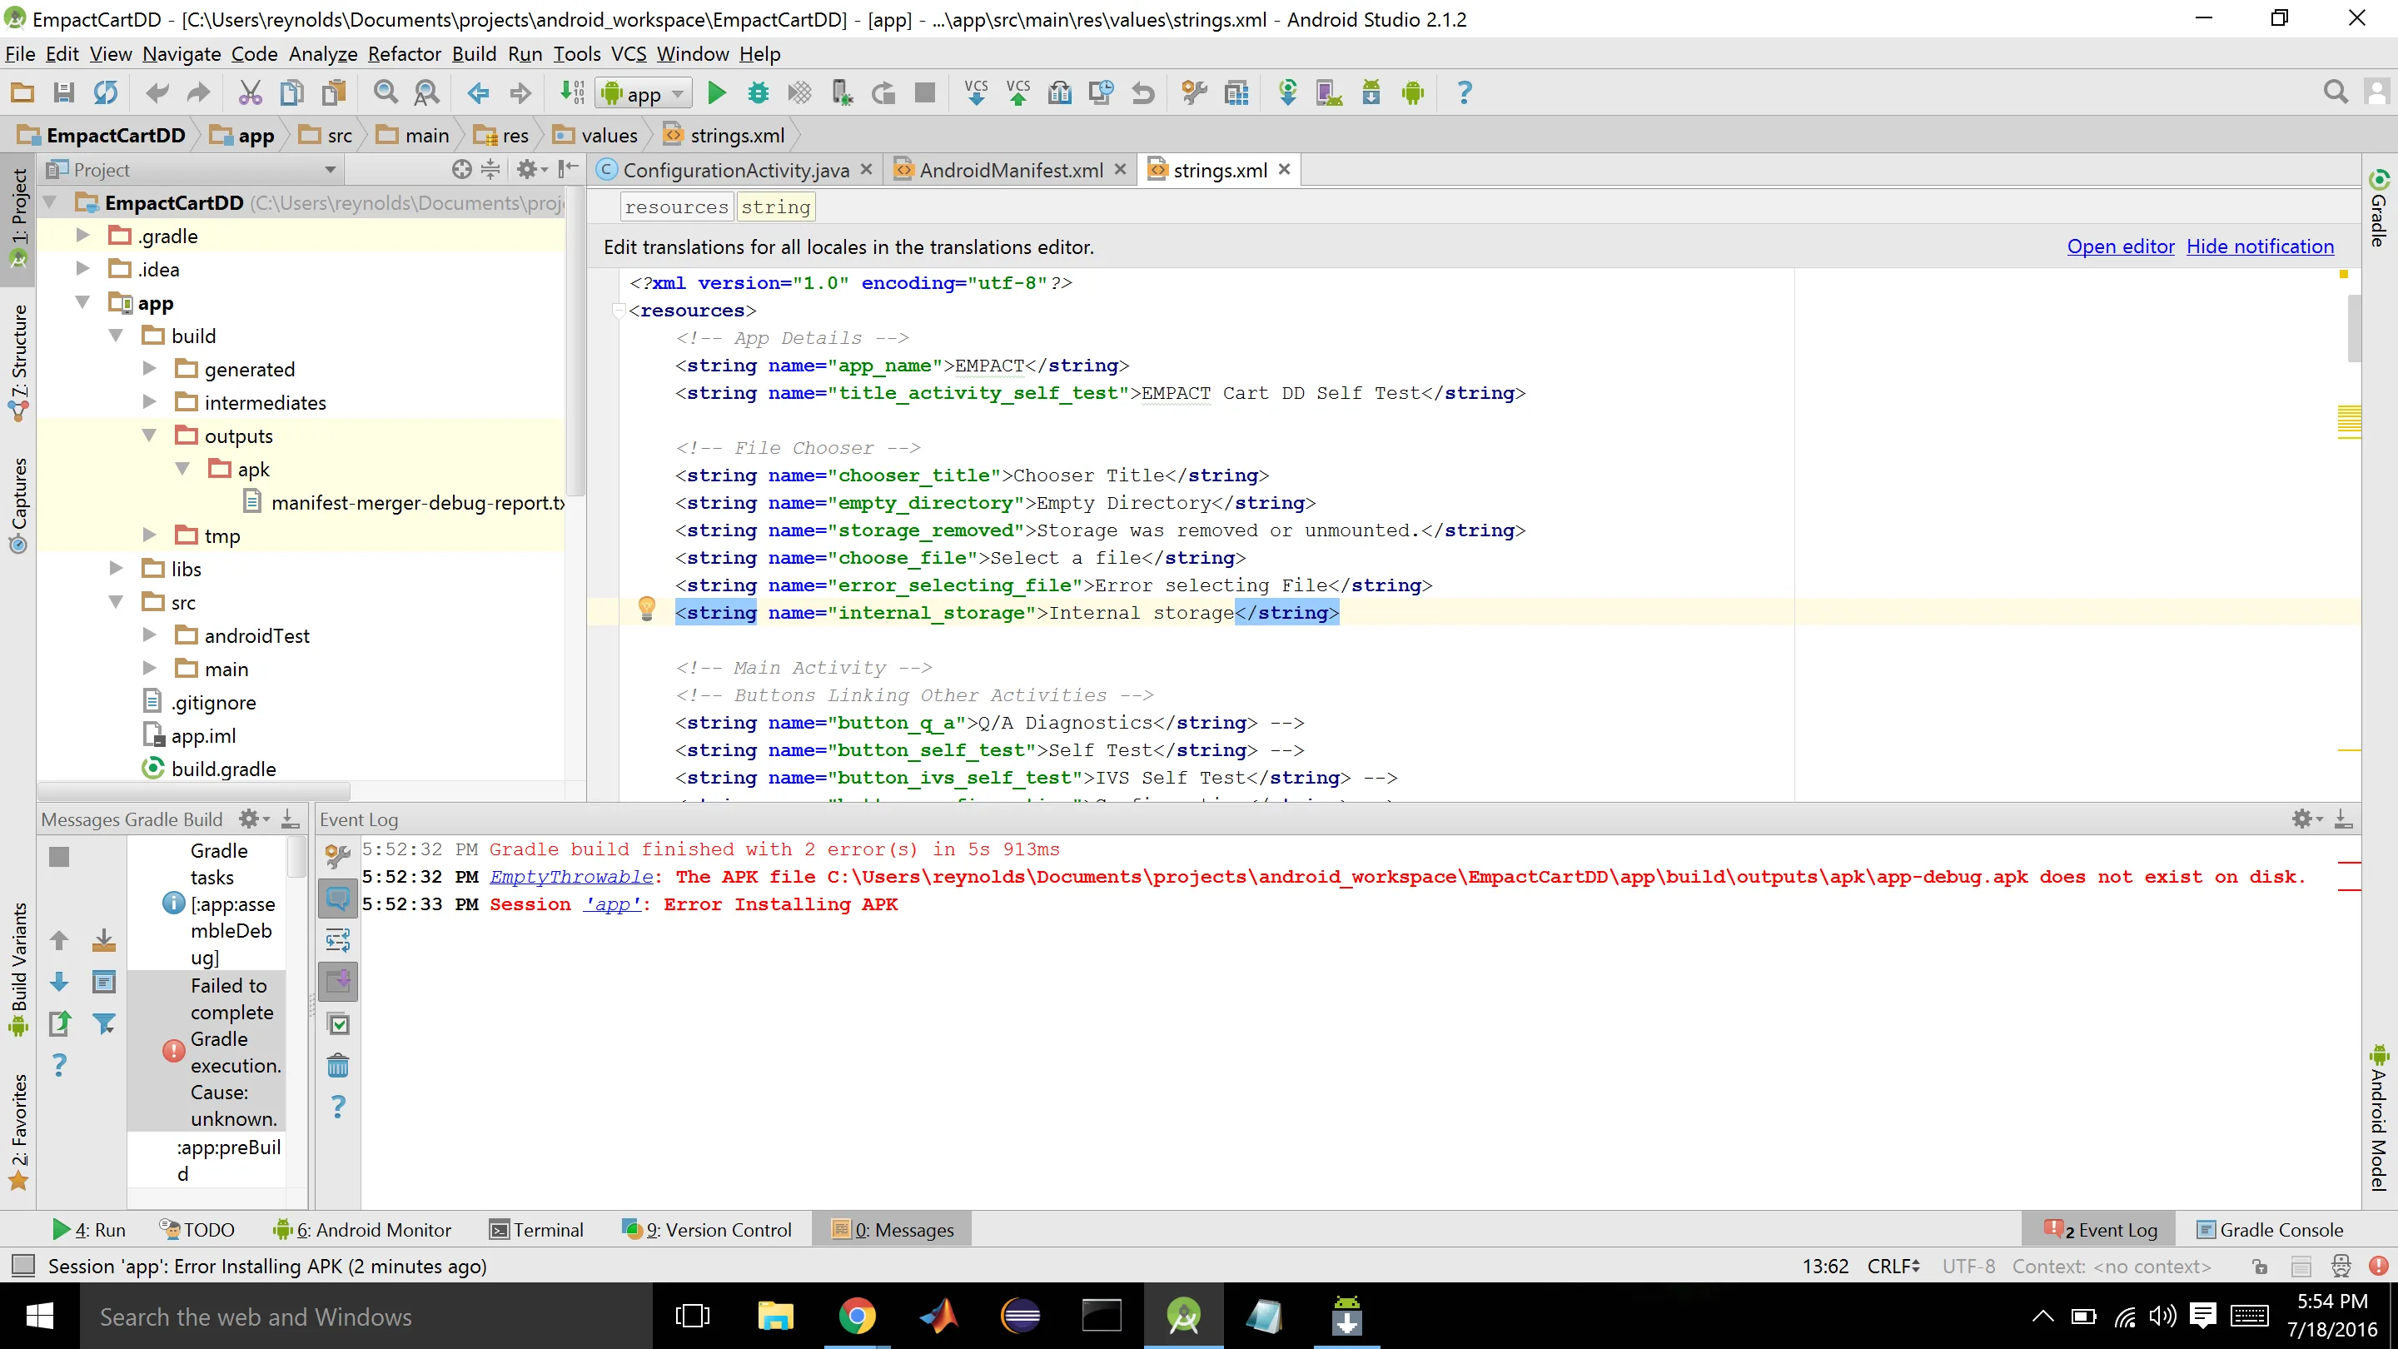This screenshot has height=1349, width=2398.
Task: Close the strings.xml tab
Action: coord(1285,168)
